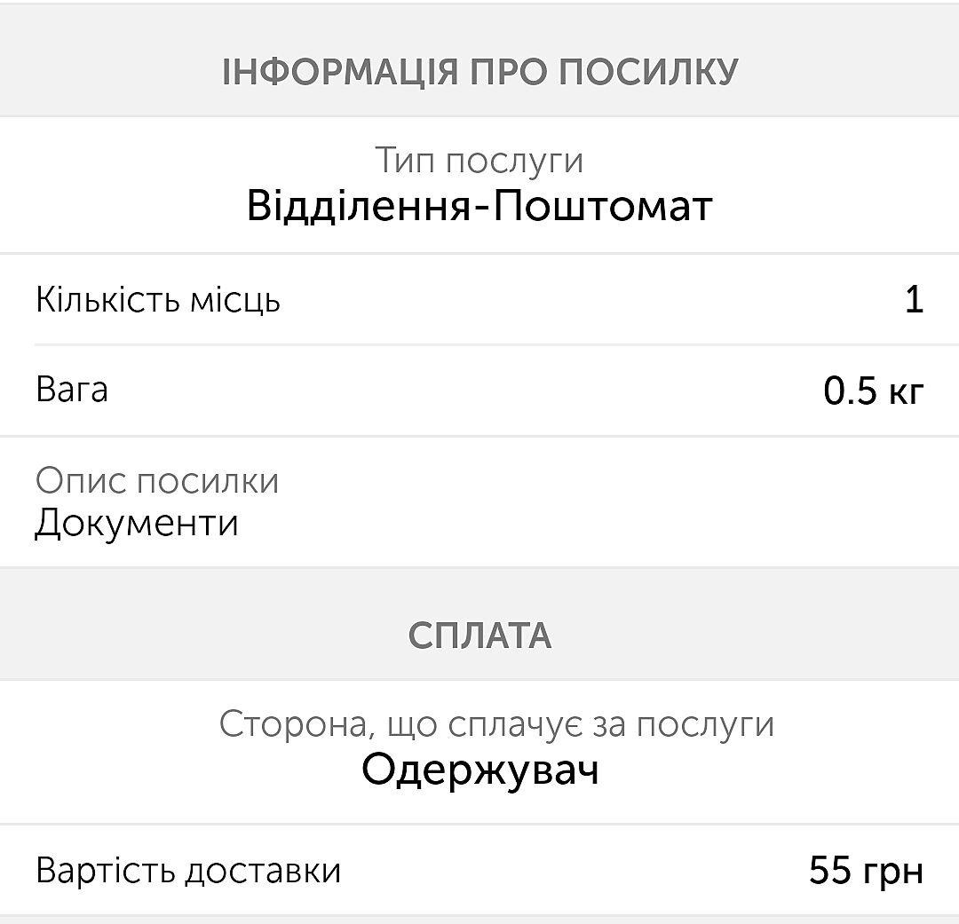Tap the Тип послуги label
Image resolution: width=959 pixels, height=924 pixels.
point(479,161)
